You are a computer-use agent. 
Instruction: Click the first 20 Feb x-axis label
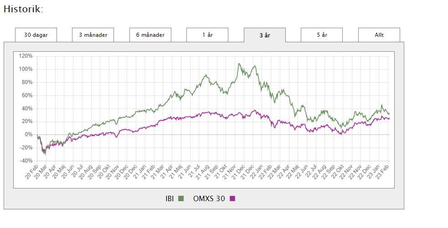click(32, 173)
